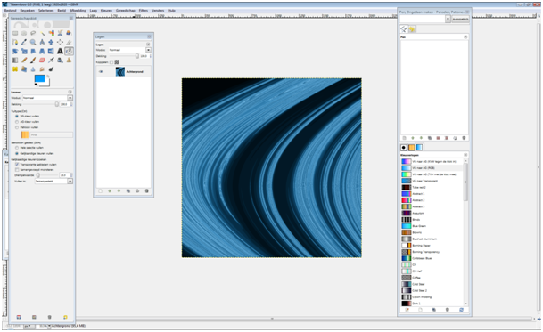Select the Ellipse Select tool
543x332 pixels.
point(24,33)
